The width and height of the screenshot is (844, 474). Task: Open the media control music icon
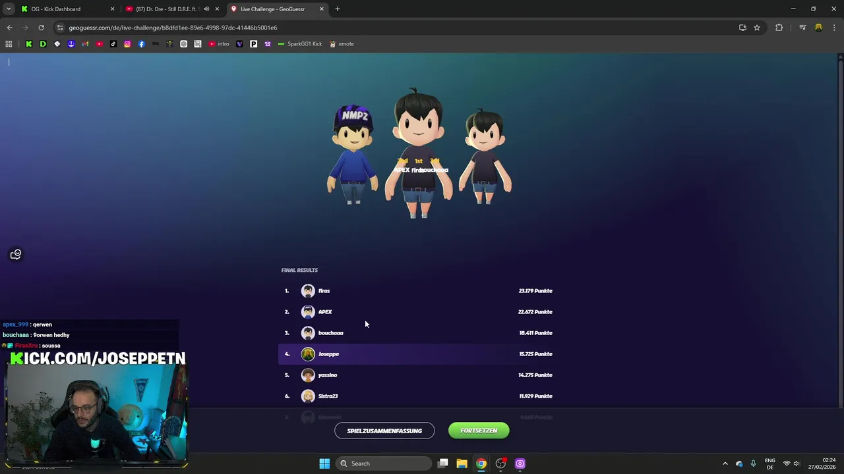[802, 28]
